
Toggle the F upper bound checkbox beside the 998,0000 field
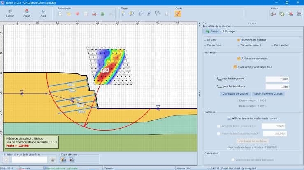pos(218,134)
